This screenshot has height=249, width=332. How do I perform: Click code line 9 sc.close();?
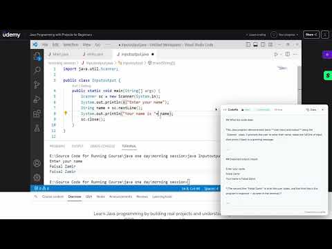click(93, 119)
